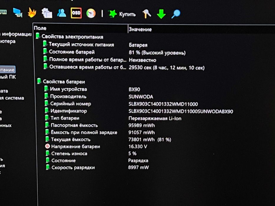
Task: Click the value Перезаряжаемая Li-Ion
Action: (155, 119)
